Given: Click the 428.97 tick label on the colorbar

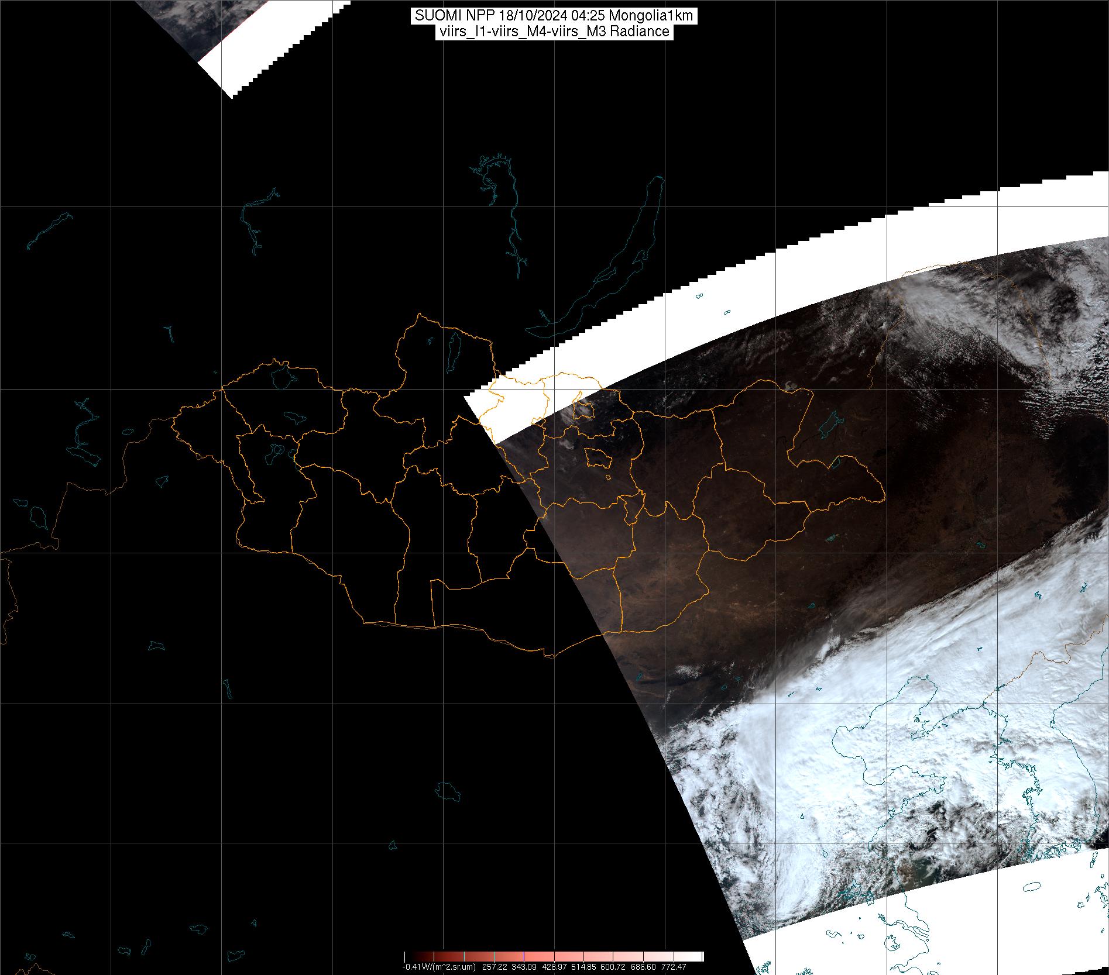Looking at the screenshot, I should [554, 967].
